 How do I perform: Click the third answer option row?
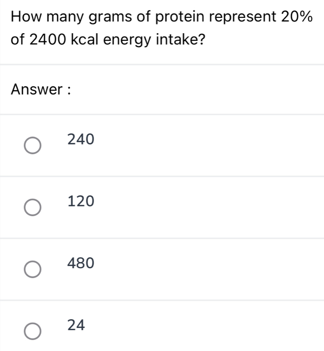(161, 267)
